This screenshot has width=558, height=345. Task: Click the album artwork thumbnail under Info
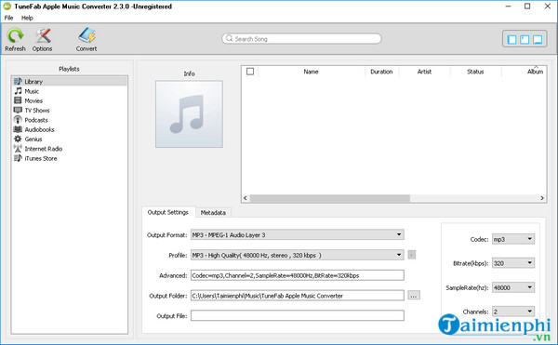tap(189, 113)
